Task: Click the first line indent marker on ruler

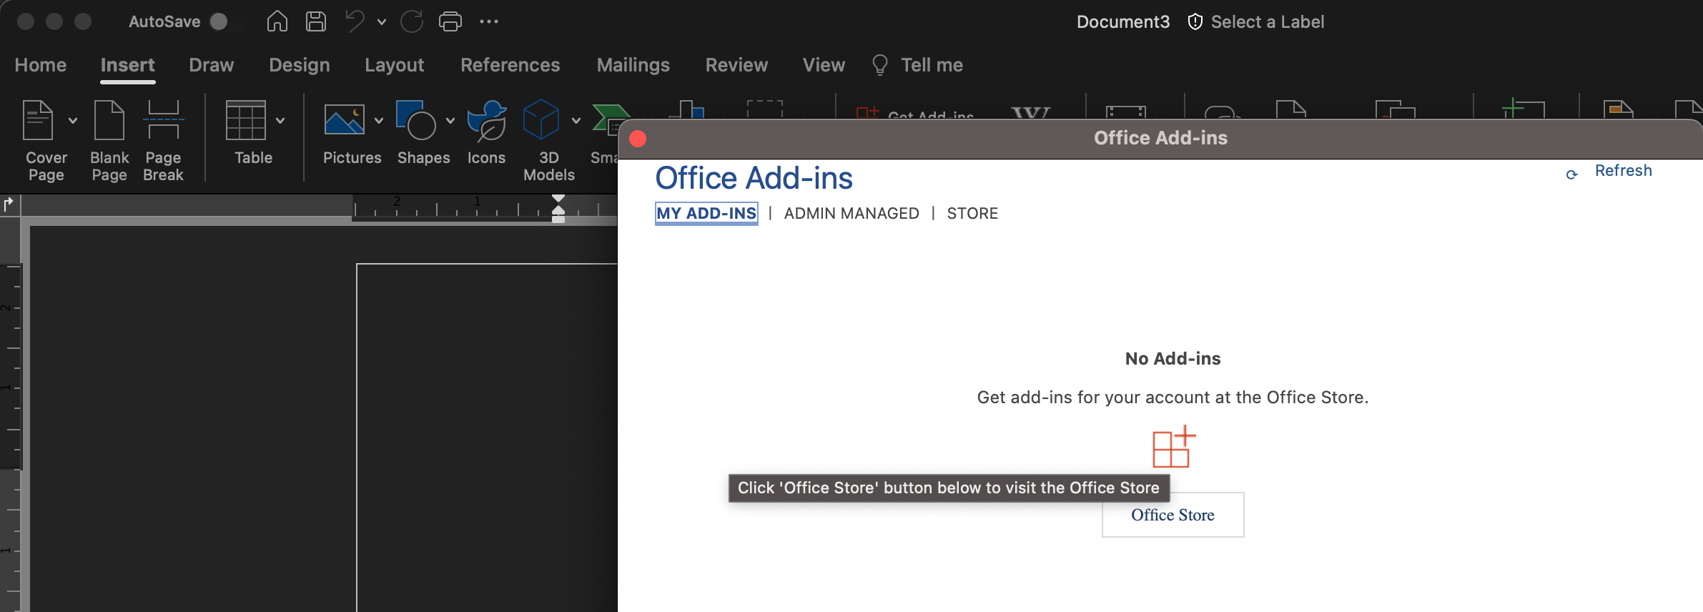Action: click(558, 199)
